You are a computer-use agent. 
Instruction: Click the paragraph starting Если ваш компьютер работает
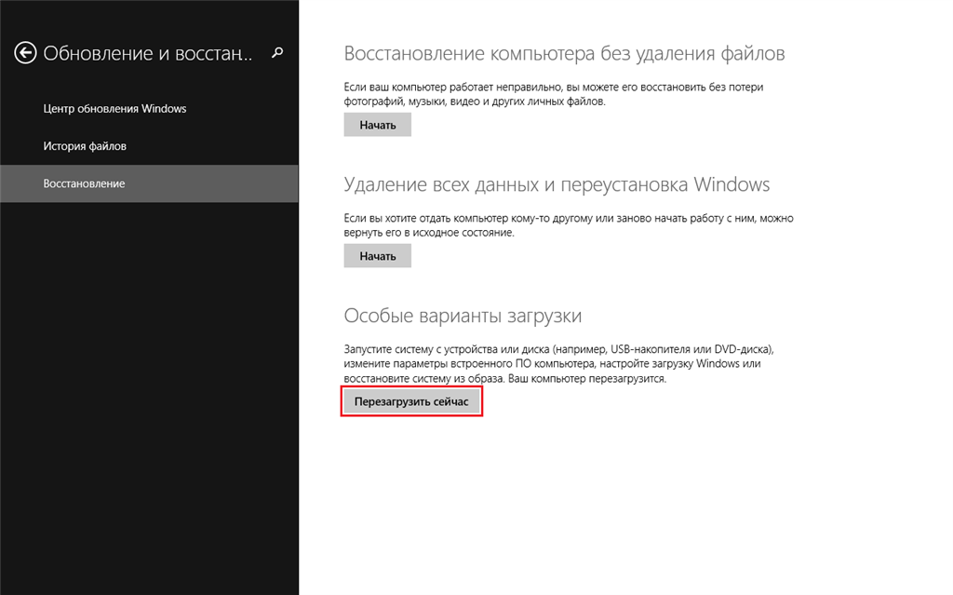coord(554,94)
